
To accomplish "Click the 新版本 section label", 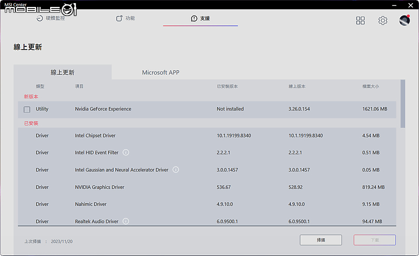I will [31, 97].
